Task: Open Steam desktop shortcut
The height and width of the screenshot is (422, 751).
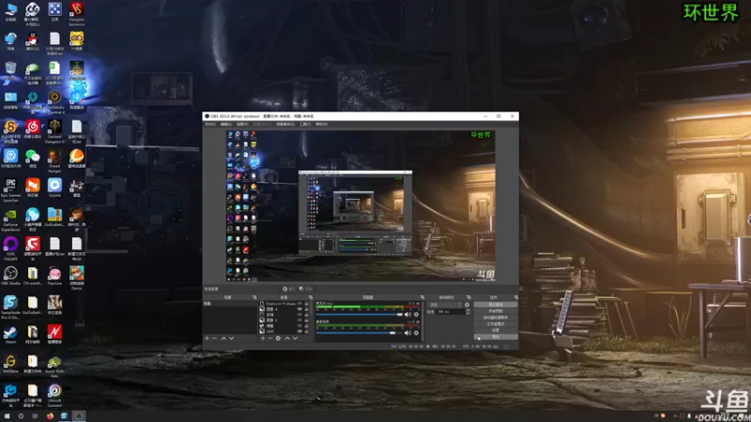Action: pos(10,335)
